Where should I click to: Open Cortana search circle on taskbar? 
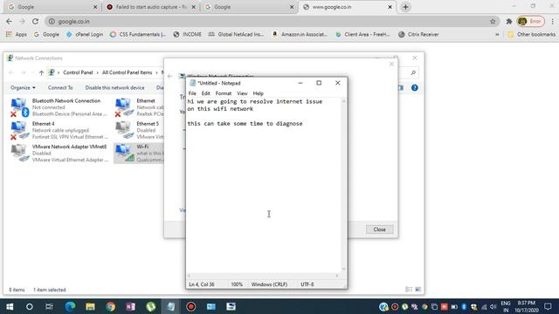click(29, 306)
